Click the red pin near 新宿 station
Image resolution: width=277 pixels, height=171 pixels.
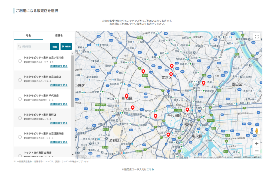coord(133,108)
